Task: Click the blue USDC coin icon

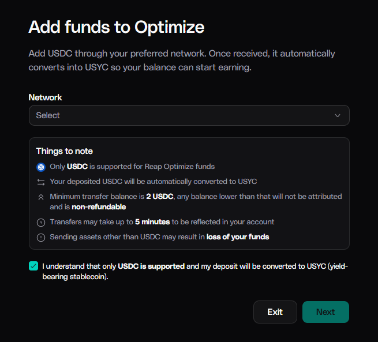Action: pyautogui.click(x=41, y=167)
